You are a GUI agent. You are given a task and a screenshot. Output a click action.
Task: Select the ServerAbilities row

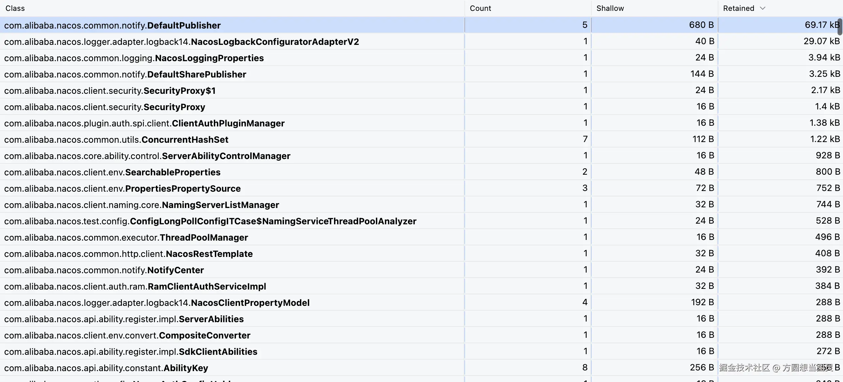(421, 318)
